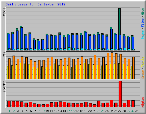
Task: Click the day 1 axis label
Action: tap(9, 111)
